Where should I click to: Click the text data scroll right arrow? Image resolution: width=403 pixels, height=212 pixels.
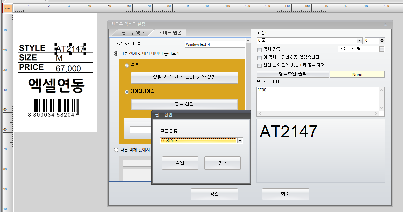coord(376,114)
